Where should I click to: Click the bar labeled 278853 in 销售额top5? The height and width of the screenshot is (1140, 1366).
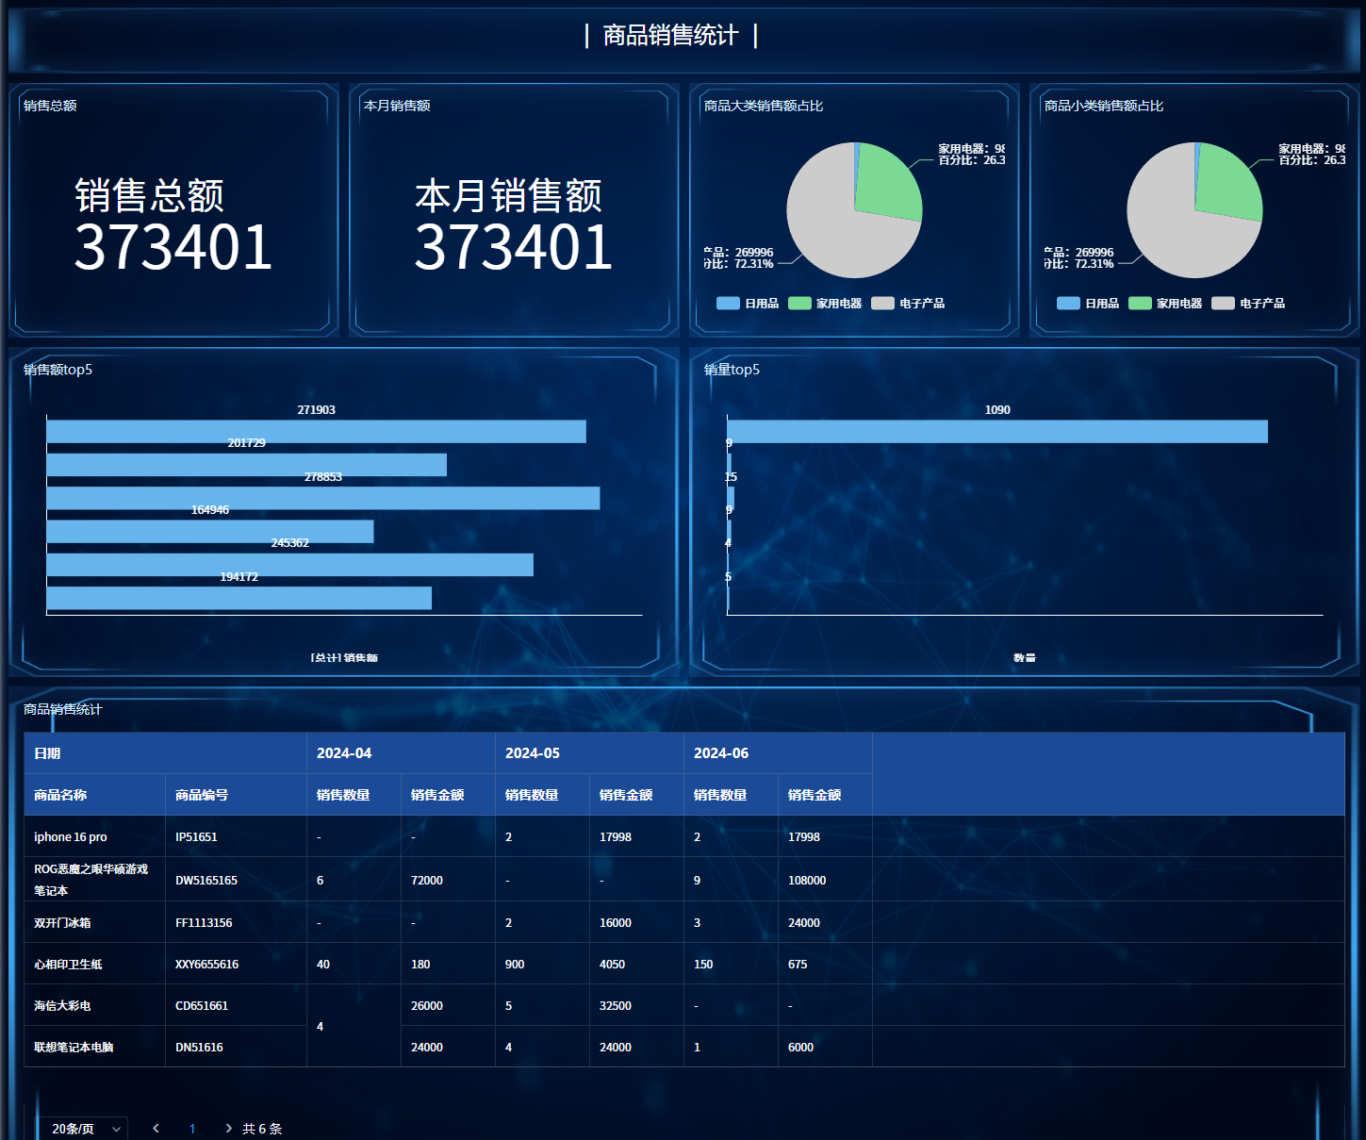(x=322, y=498)
